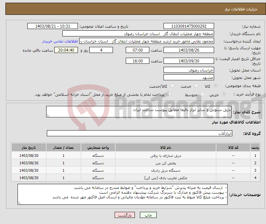
Task: Click the چاپ (print) button
Action: pos(148,215)
